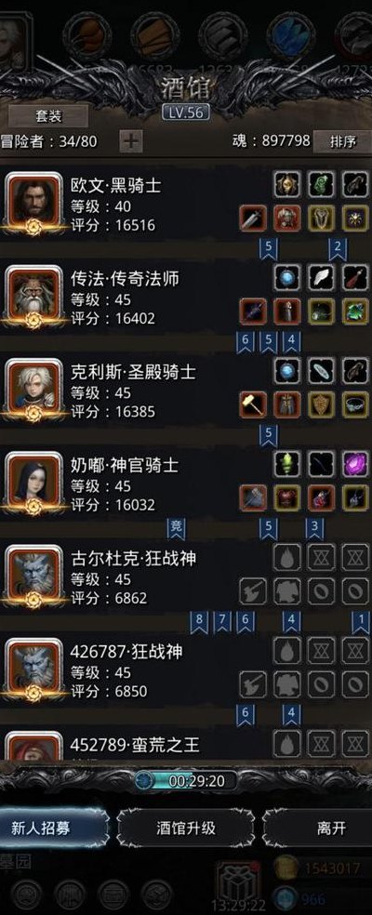Select the shield equipment slot of 克利斯·圣殿骑士

coord(321,404)
